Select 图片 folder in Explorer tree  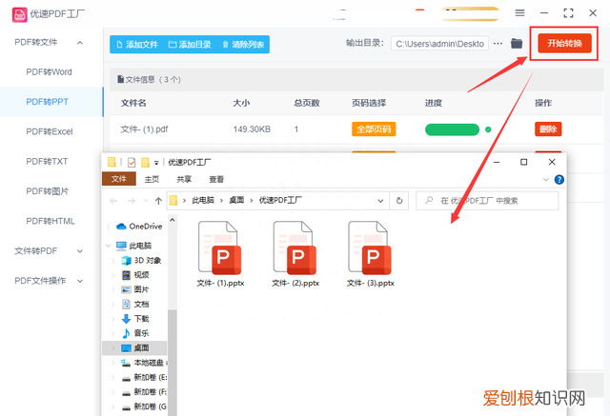pyautogui.click(x=135, y=289)
